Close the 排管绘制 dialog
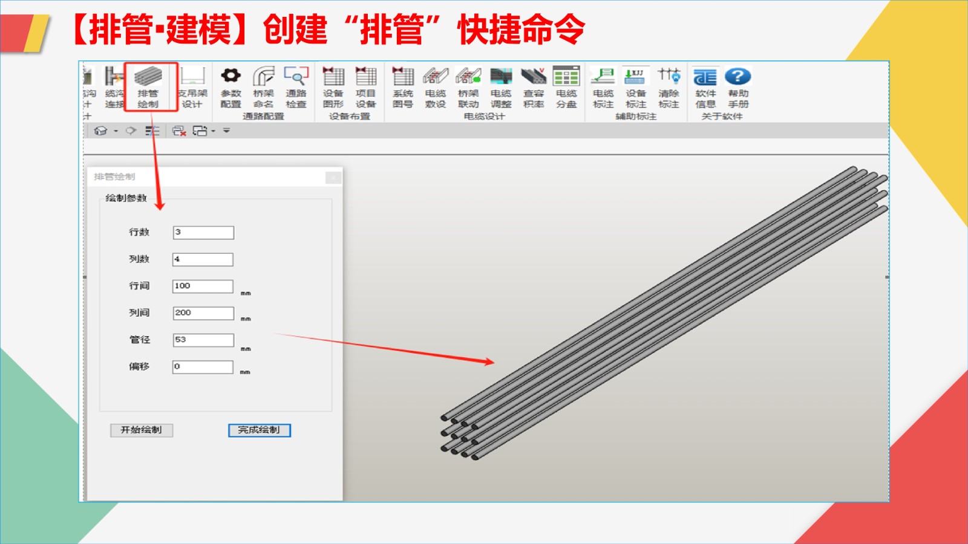The height and width of the screenshot is (544, 968). (333, 177)
